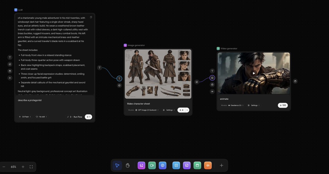The width and height of the screenshot is (329, 174).
Task: Add purple picture asset node from toolbar
Action: pyautogui.click(x=187, y=165)
